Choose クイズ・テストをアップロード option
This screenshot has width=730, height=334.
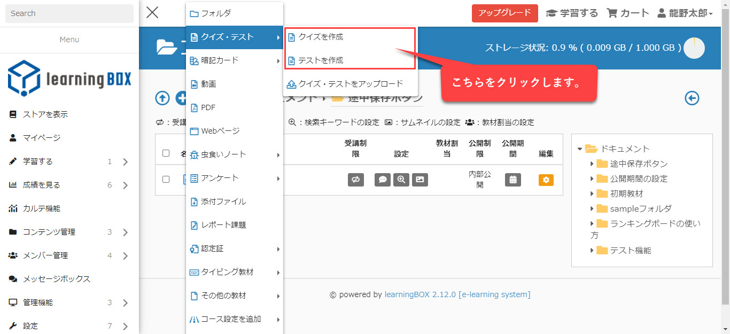350,84
